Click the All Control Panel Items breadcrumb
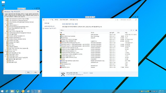Viewport: 166px width, 93px height. point(64,20)
